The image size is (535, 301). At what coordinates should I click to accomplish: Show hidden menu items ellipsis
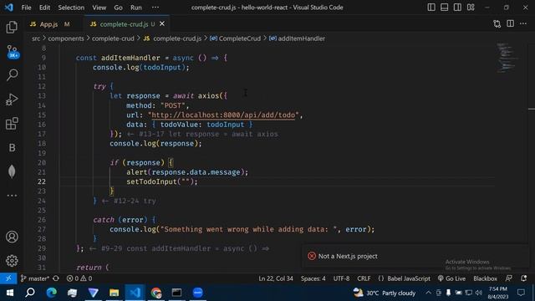tap(155, 8)
